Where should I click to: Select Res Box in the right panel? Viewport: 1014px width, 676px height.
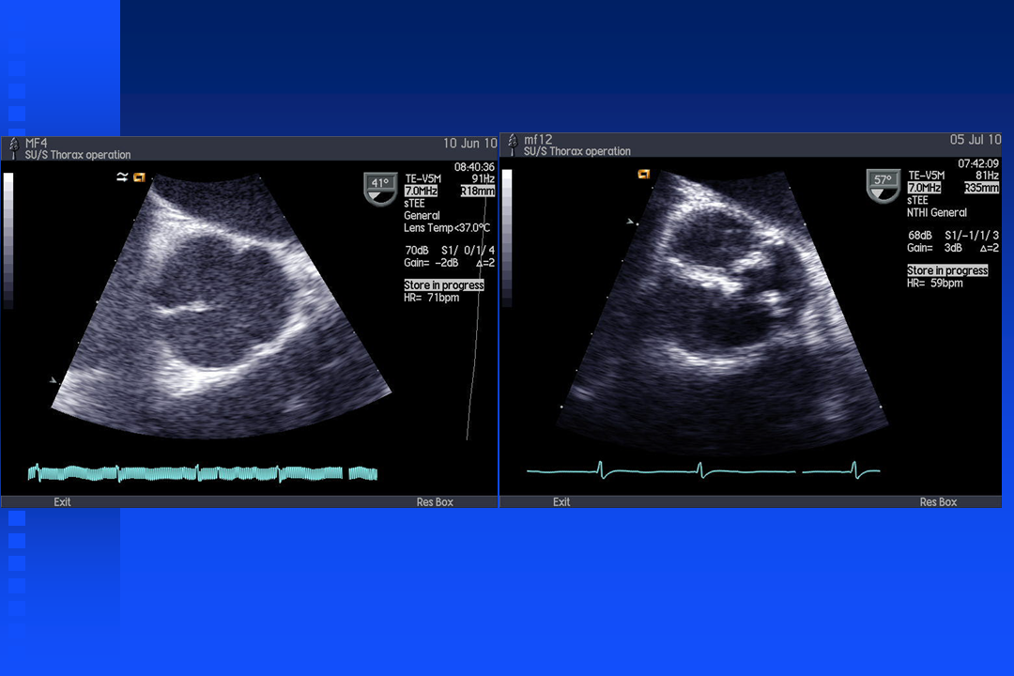(938, 502)
